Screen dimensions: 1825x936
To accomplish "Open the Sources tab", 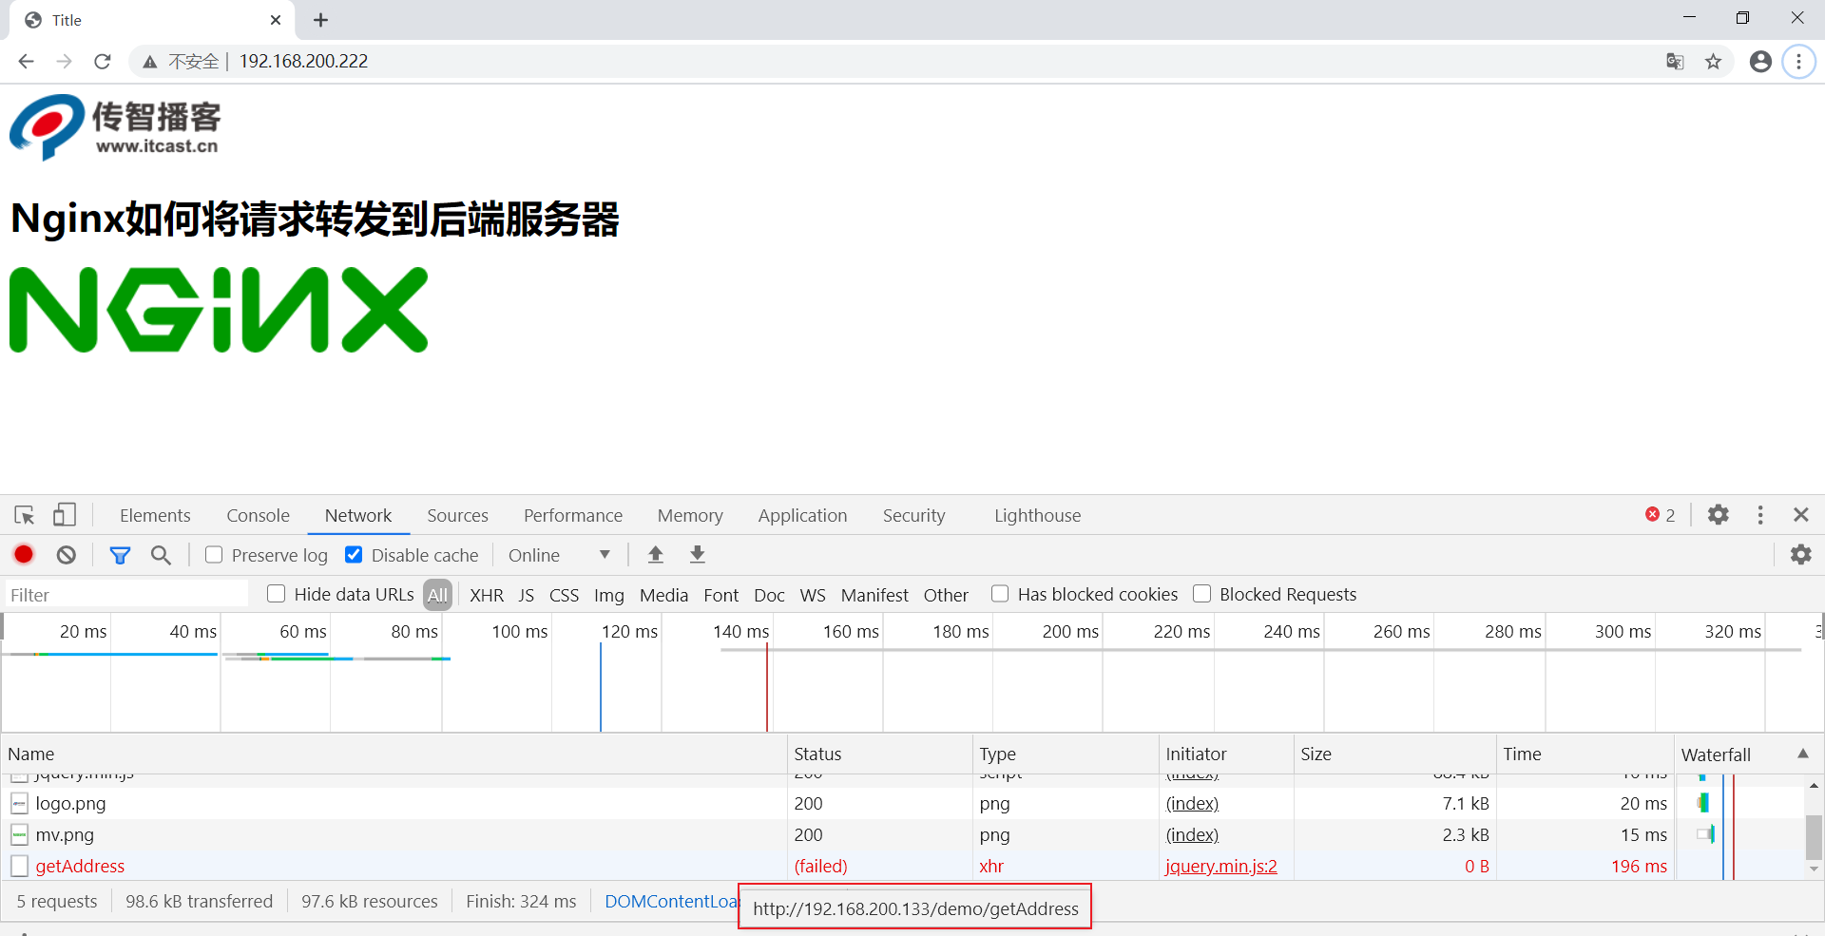I will coord(457,515).
